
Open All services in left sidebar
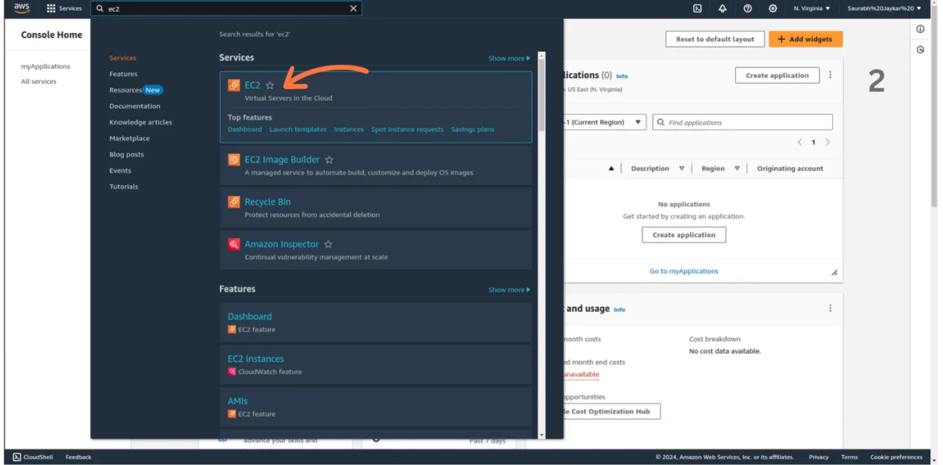pyautogui.click(x=38, y=82)
